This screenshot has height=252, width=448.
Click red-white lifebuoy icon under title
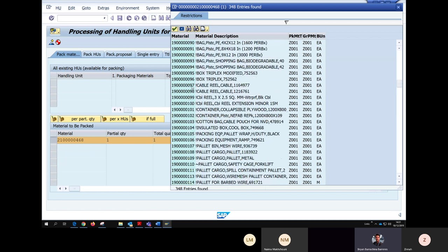tap(58, 42)
